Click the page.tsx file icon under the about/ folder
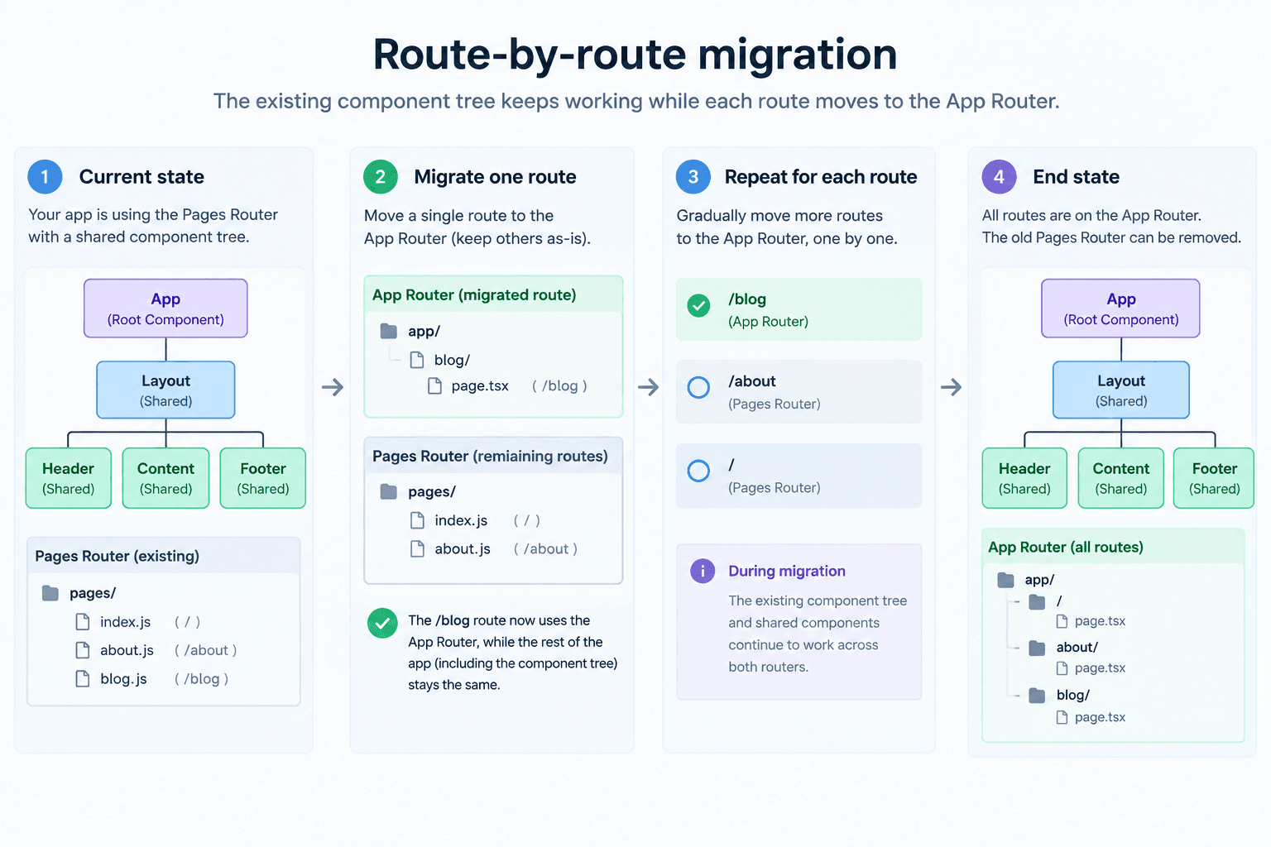 pos(1062,668)
